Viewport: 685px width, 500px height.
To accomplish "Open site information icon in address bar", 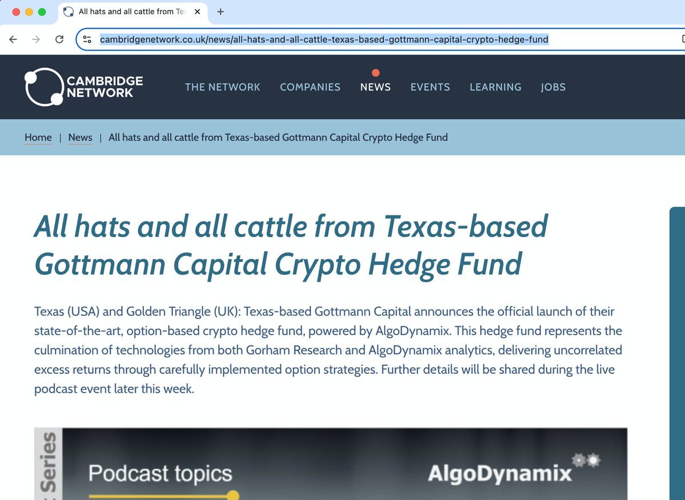I will [x=87, y=39].
